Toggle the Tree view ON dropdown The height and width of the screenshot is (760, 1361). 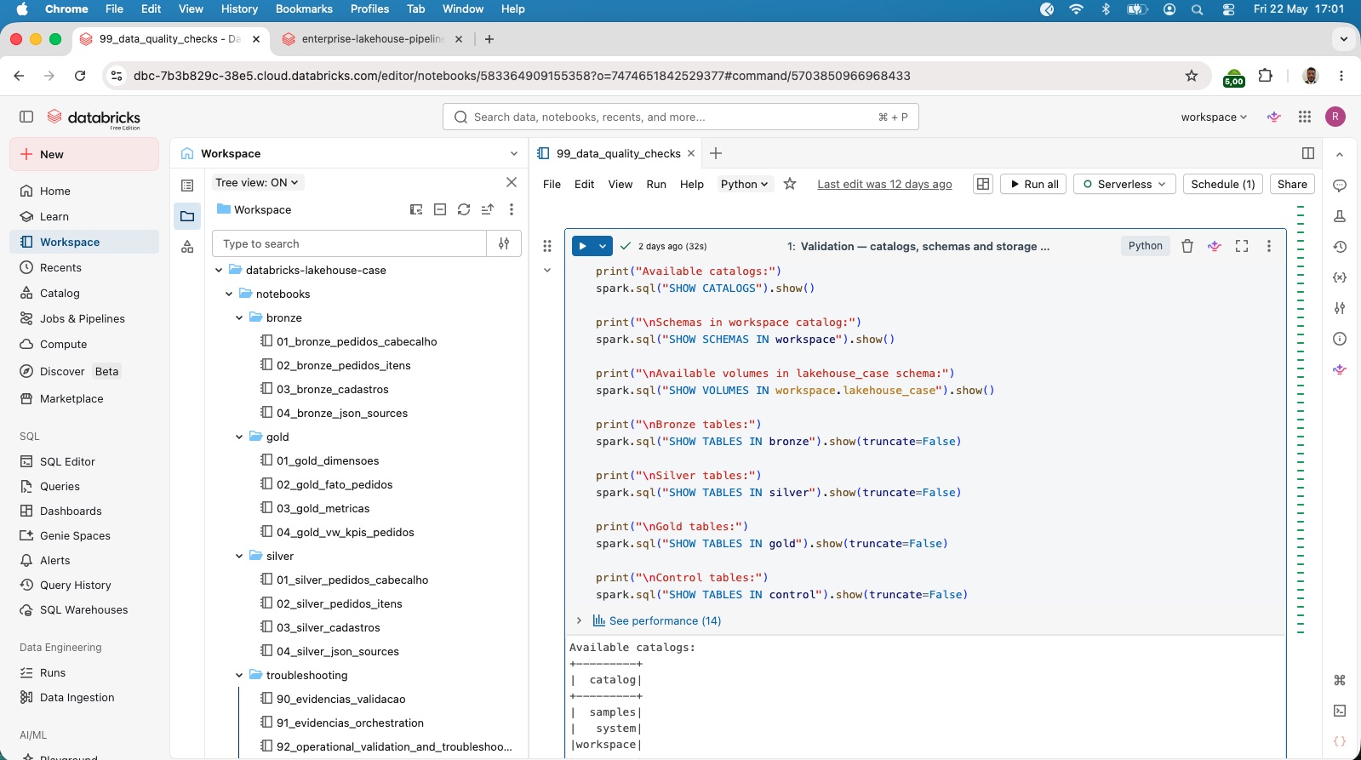click(257, 182)
